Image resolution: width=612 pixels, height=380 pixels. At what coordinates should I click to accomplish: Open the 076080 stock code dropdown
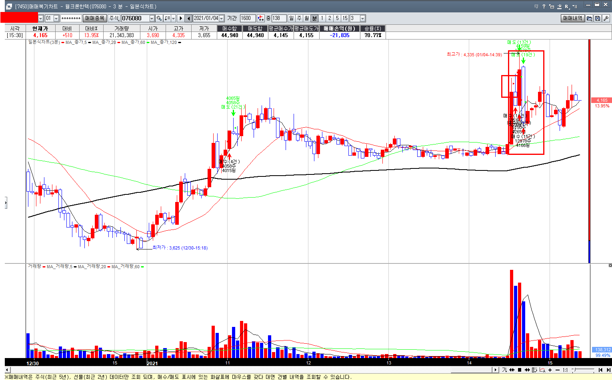152,18
